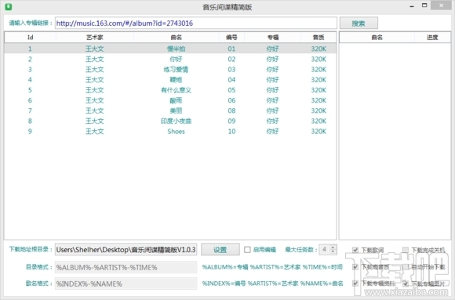Viewport: 455px width, 300px height.
Task: Decrease 最大任务数 with the down arrow
Action: 333,252
